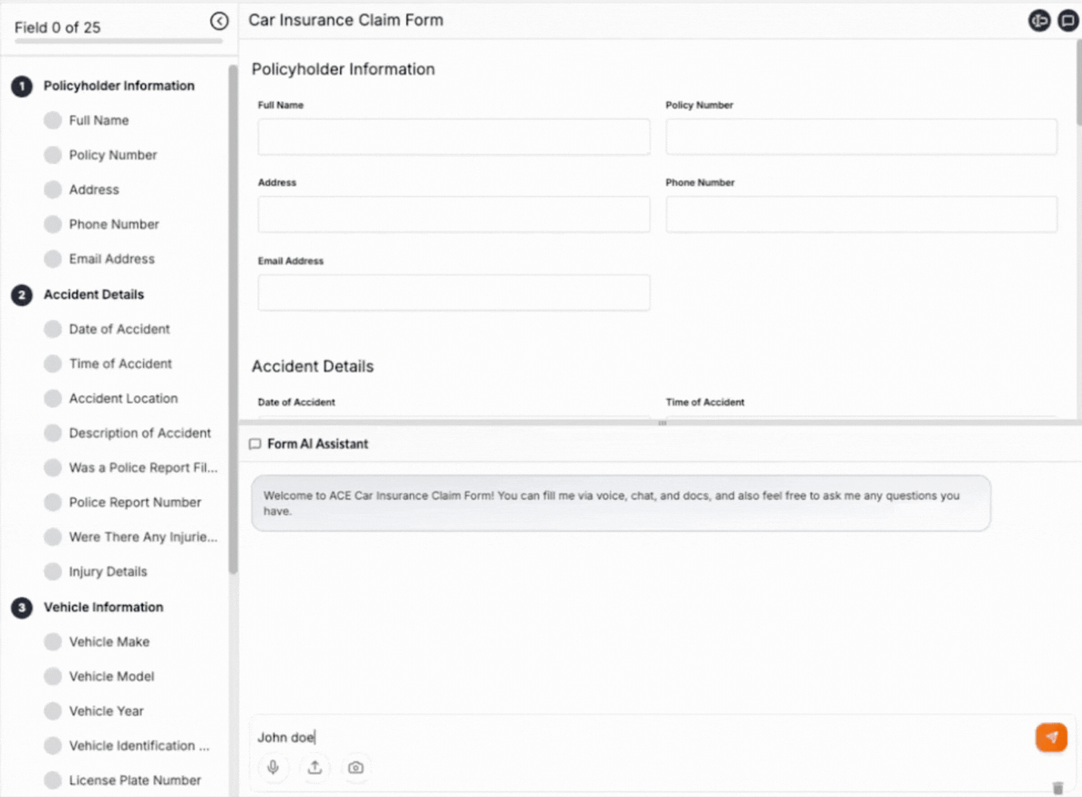This screenshot has width=1082, height=797.
Task: Click the sidebar vertical scrollbar
Action: [x=233, y=318]
